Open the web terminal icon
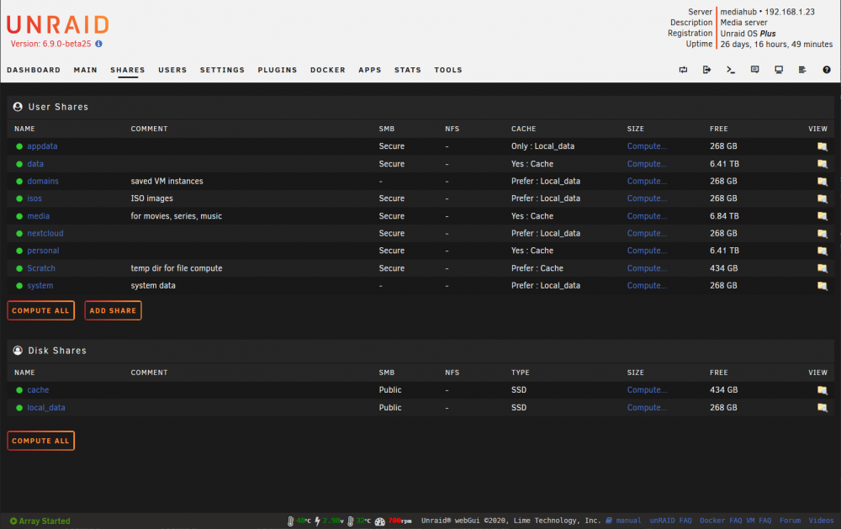841x529 pixels. point(731,70)
